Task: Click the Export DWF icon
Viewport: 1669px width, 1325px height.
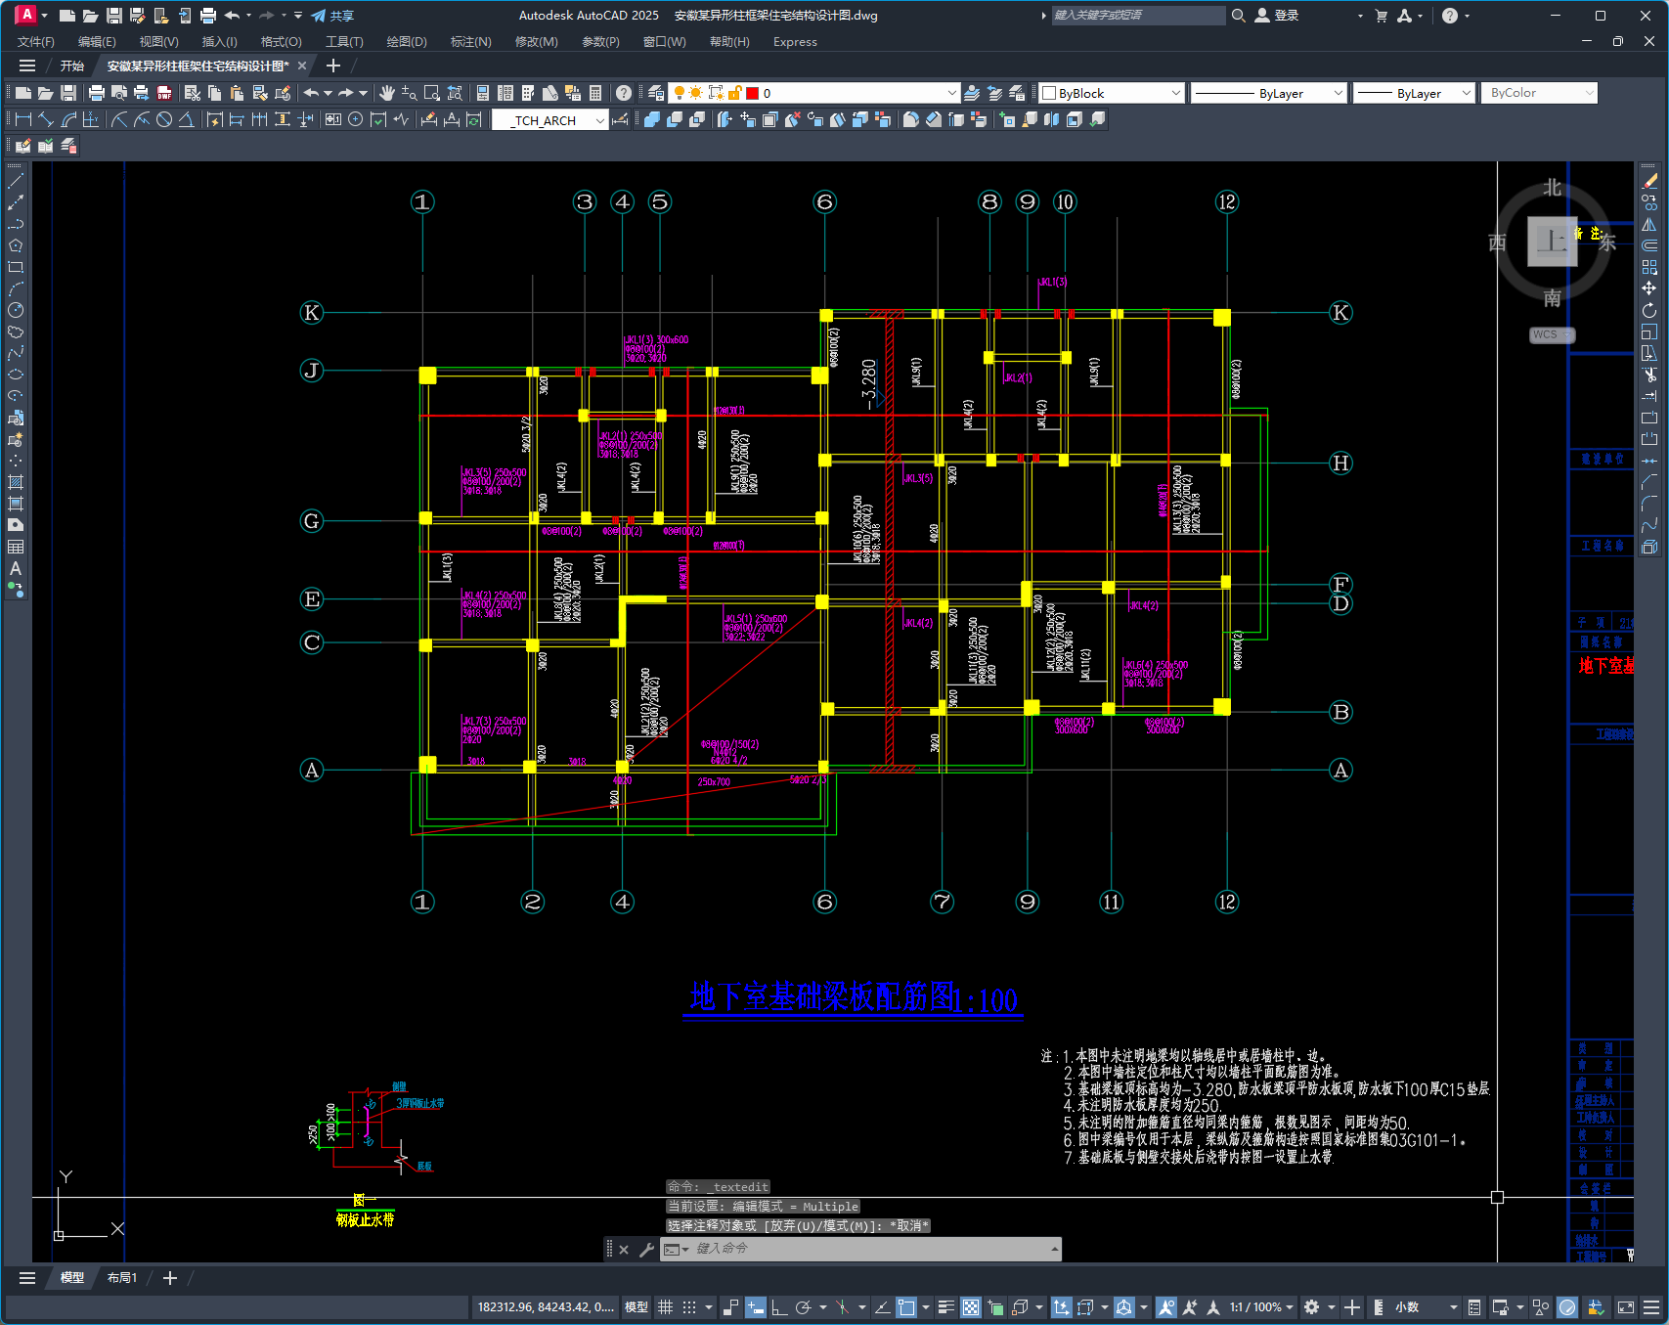Action: pyautogui.click(x=164, y=93)
